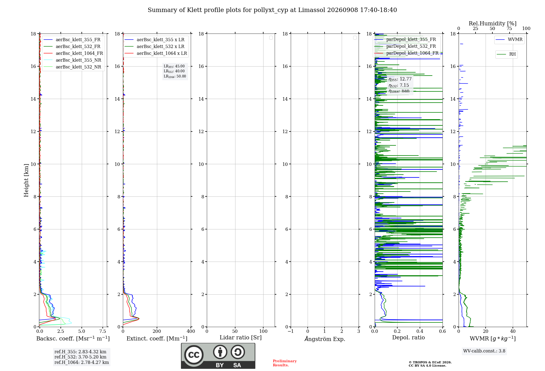Click the Lidar ratio [Sr] axis label
The height and width of the screenshot is (371, 545).
coord(241,338)
